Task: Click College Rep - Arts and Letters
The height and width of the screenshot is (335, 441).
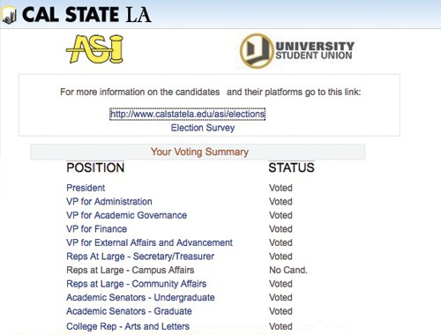Action: [x=128, y=326]
